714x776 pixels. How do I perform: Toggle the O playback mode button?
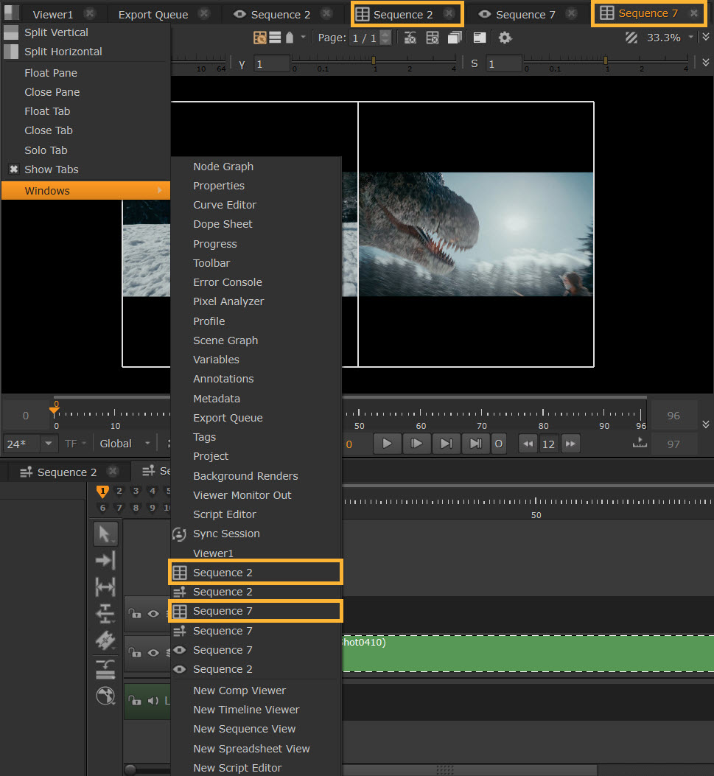[x=499, y=444]
